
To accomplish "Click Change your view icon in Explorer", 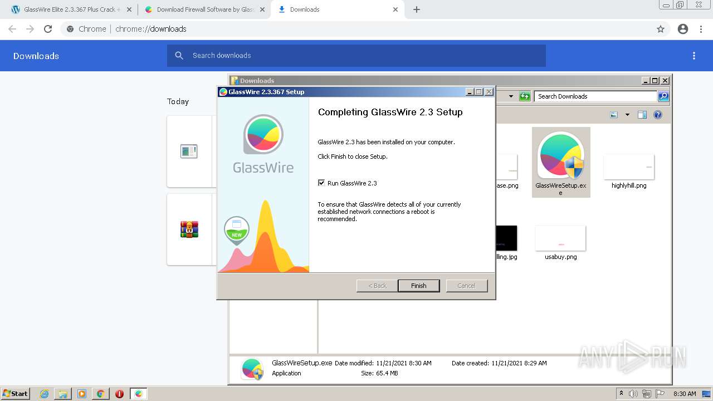I will tap(614, 115).
